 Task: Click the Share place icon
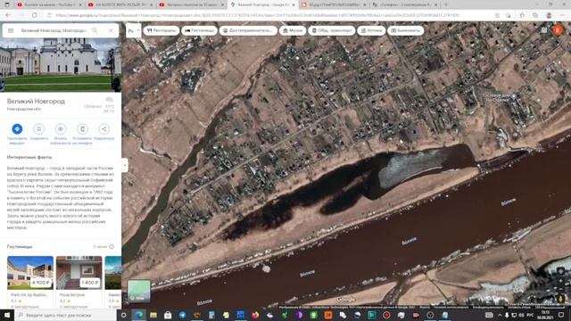[x=103, y=128]
